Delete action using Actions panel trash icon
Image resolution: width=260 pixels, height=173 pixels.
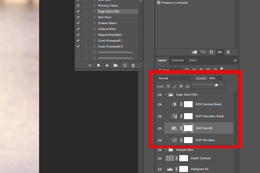133,65
